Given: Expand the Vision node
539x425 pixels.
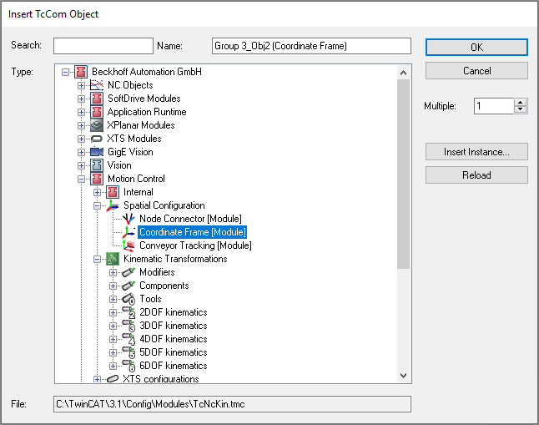Looking at the screenshot, I should [x=81, y=165].
